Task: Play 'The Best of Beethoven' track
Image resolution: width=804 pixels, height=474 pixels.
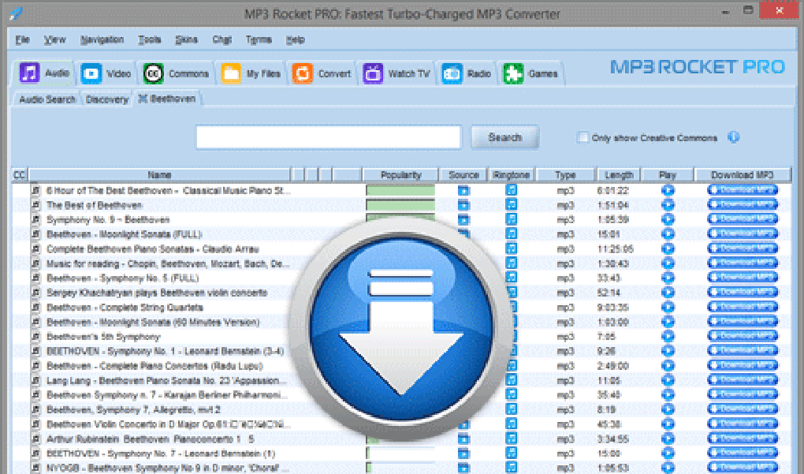Action: tap(668, 205)
